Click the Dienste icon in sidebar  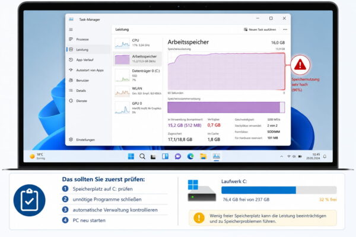click(x=71, y=101)
